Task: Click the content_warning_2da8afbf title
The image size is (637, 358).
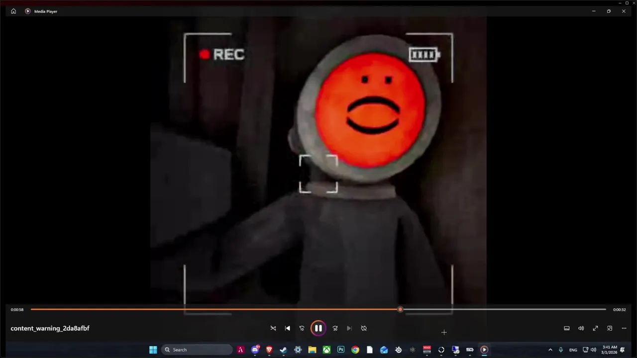Action: pyautogui.click(x=50, y=328)
